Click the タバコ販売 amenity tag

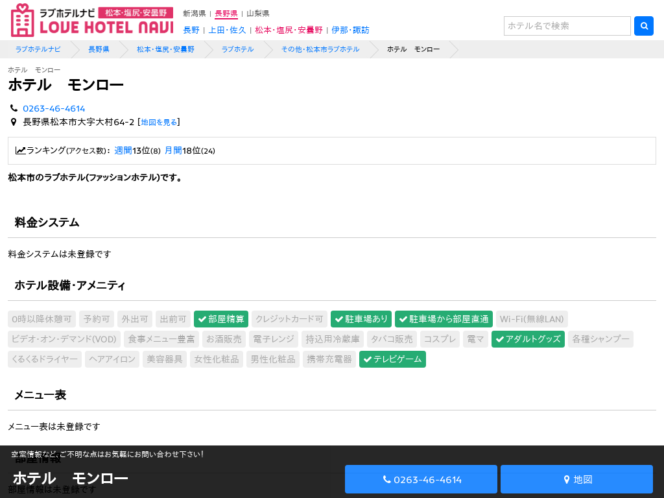[x=392, y=339]
